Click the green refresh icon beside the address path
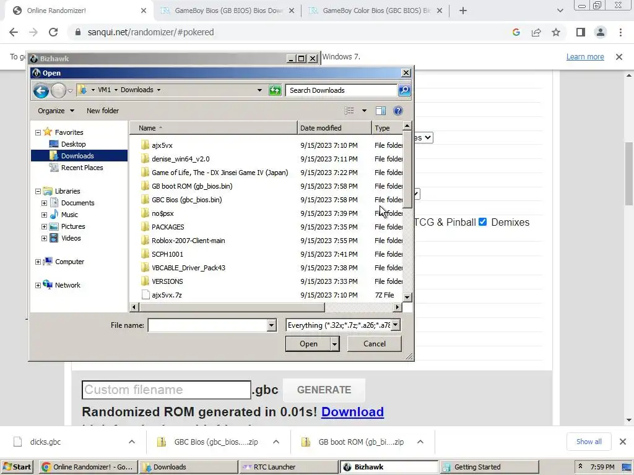This screenshot has height=475, width=634. click(x=275, y=90)
